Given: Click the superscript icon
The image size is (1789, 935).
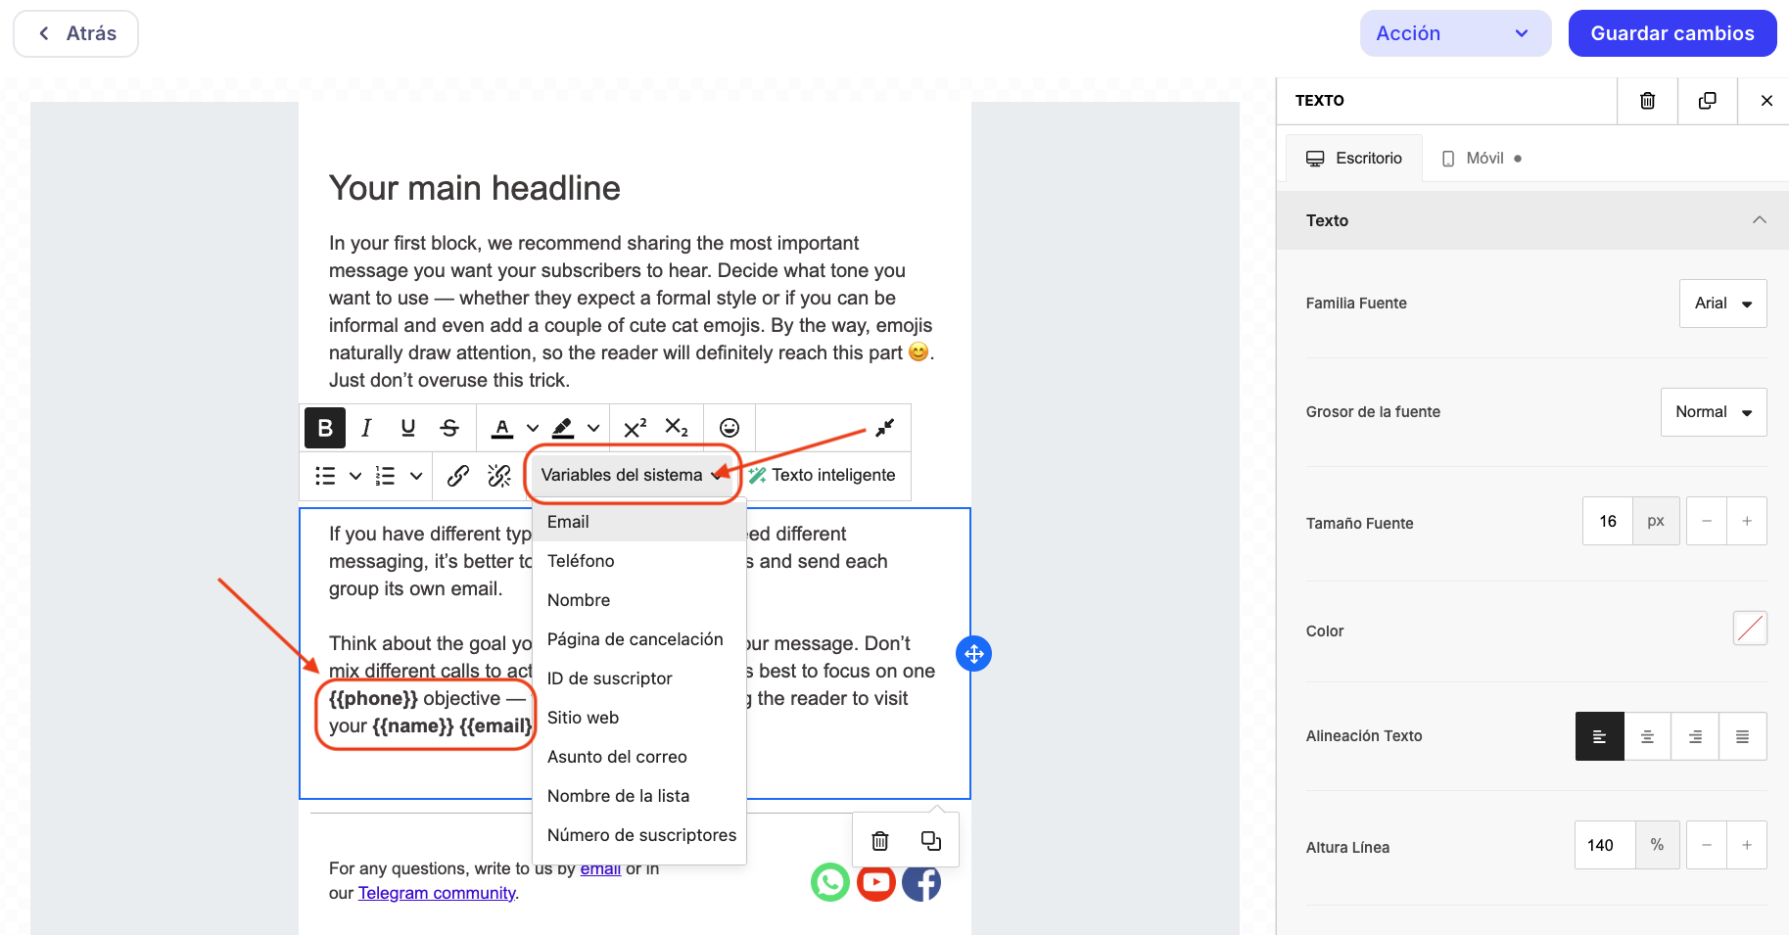Looking at the screenshot, I should 635,428.
